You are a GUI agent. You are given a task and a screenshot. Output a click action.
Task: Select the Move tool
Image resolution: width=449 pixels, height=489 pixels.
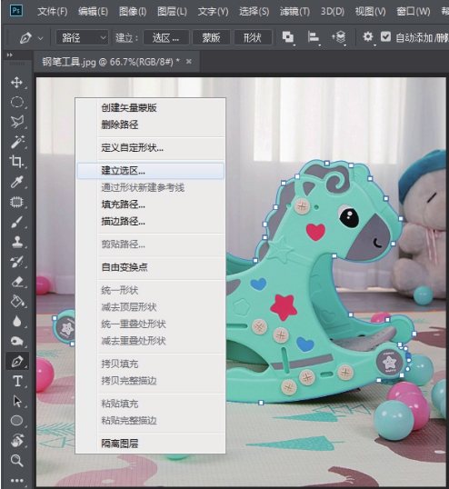click(x=16, y=83)
